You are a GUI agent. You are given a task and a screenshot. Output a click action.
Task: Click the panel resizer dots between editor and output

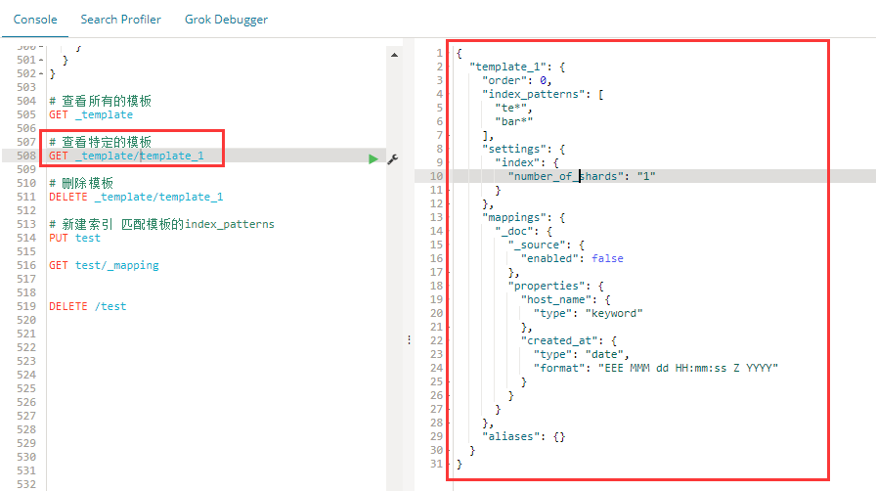click(x=409, y=340)
